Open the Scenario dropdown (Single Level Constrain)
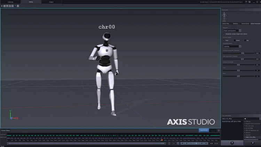Screen dimensions: 261x147 click(x=232, y=31)
